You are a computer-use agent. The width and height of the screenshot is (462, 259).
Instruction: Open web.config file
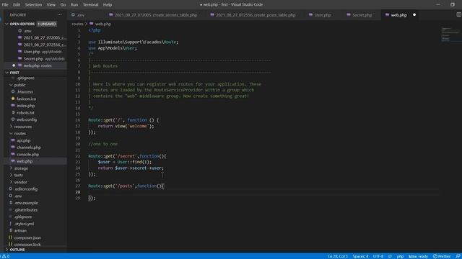tap(27, 119)
